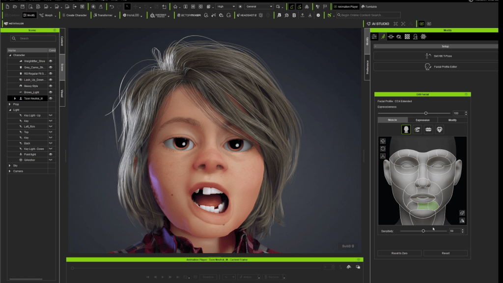The width and height of the screenshot is (503, 283).
Task: Click the Scene panel search field
Action: (33, 38)
